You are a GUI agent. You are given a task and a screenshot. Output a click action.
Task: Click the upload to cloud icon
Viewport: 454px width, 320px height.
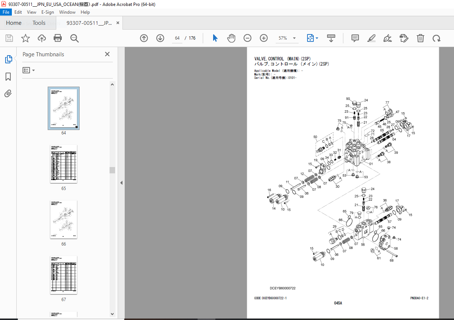41,38
